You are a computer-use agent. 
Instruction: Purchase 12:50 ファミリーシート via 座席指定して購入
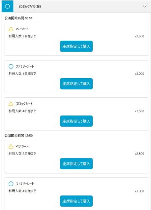click(76, 201)
